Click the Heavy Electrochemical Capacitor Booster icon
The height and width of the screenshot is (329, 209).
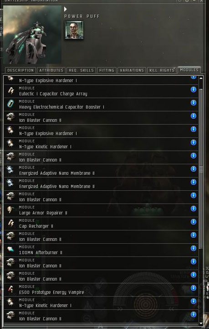(10, 104)
